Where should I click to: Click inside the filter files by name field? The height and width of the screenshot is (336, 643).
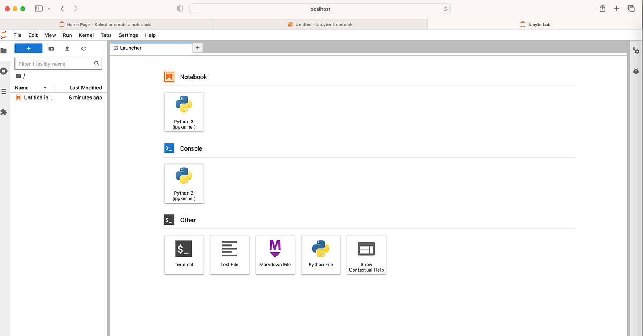(x=54, y=63)
